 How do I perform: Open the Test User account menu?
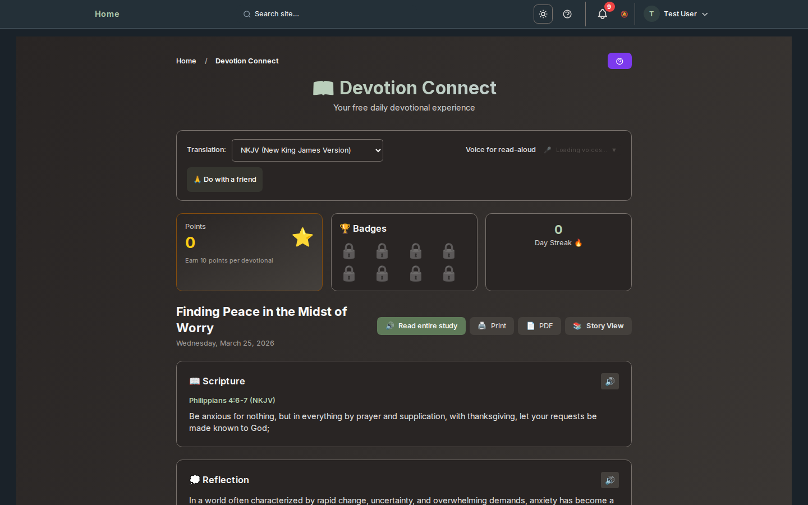676,14
